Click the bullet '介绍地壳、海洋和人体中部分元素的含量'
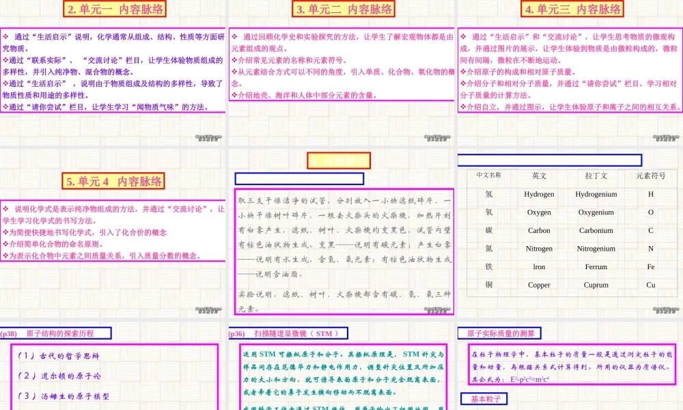Screen dimensions: 683x410 click(x=305, y=95)
